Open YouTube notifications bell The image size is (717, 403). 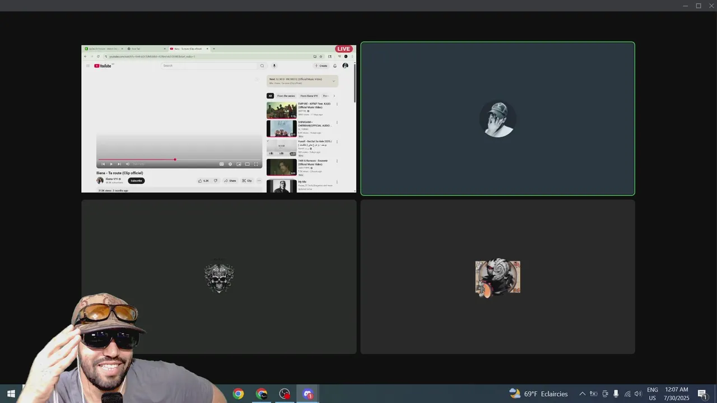(335, 65)
